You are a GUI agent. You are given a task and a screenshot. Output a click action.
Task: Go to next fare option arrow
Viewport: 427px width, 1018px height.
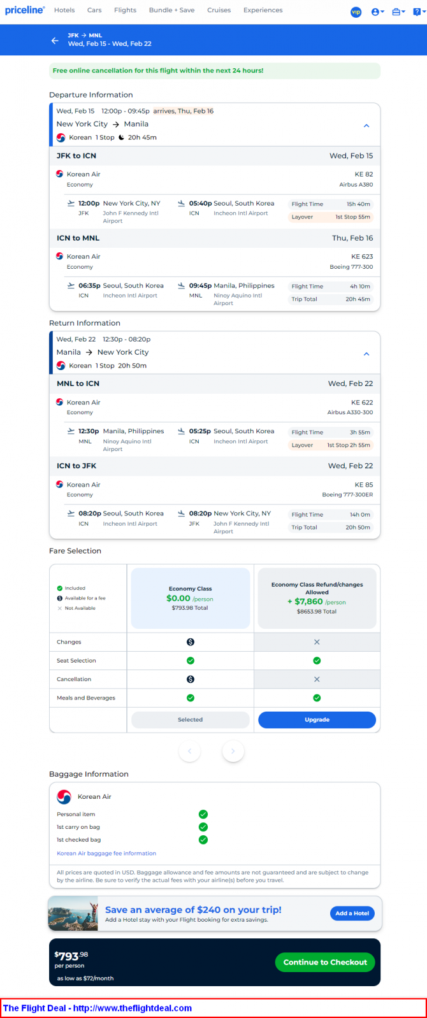233,751
